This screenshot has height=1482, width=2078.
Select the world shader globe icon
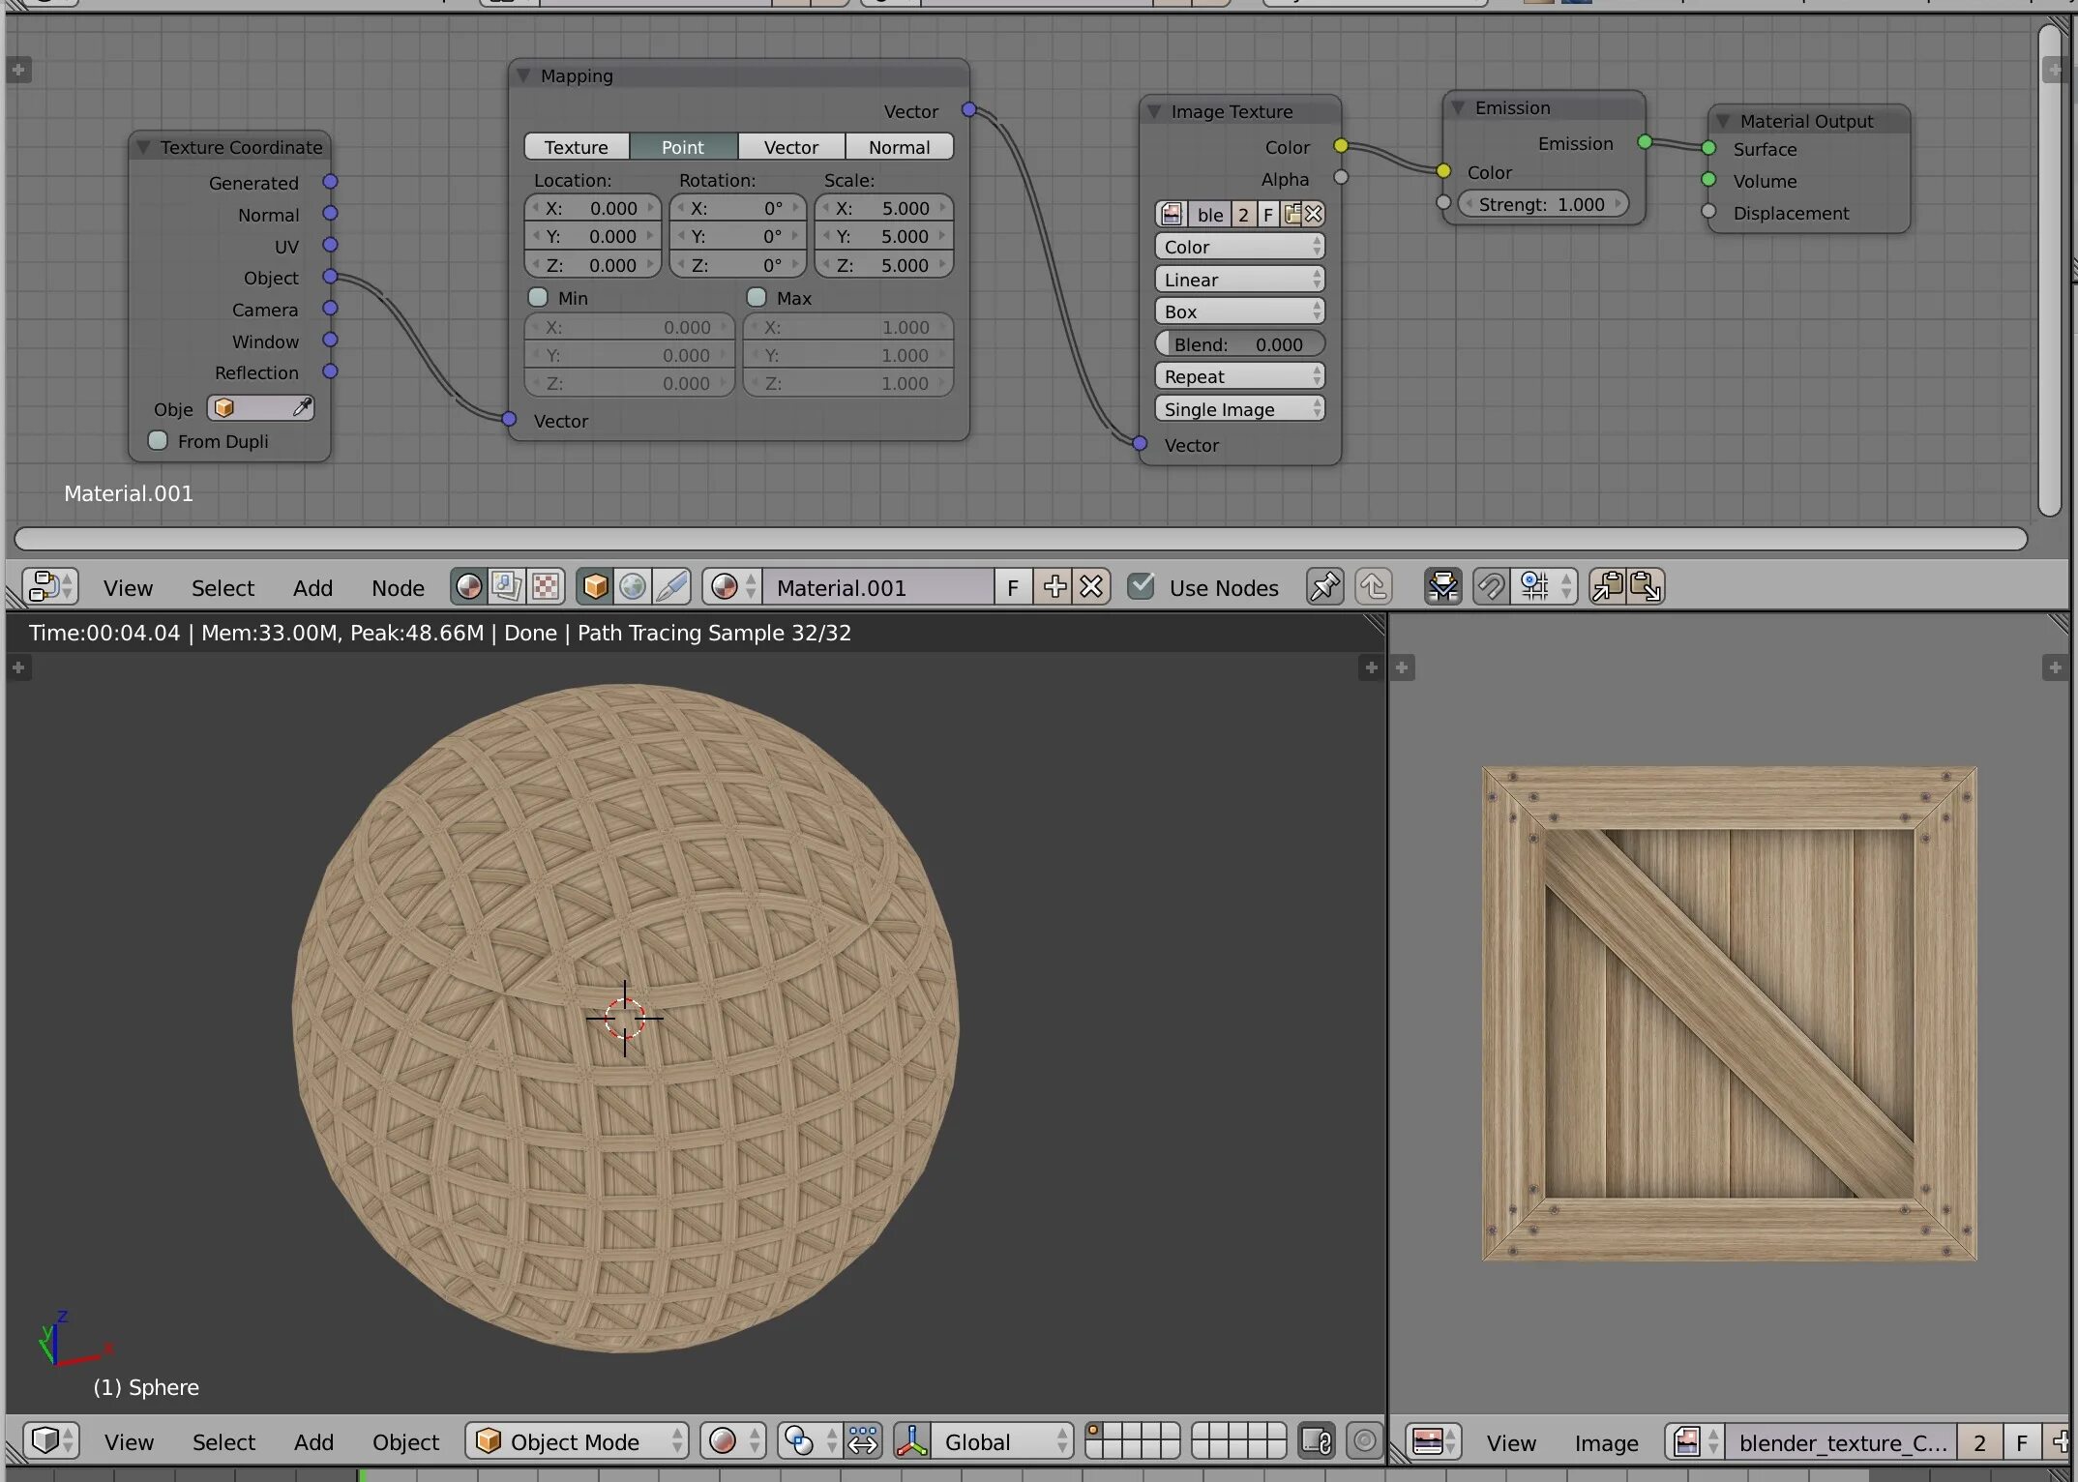(633, 586)
